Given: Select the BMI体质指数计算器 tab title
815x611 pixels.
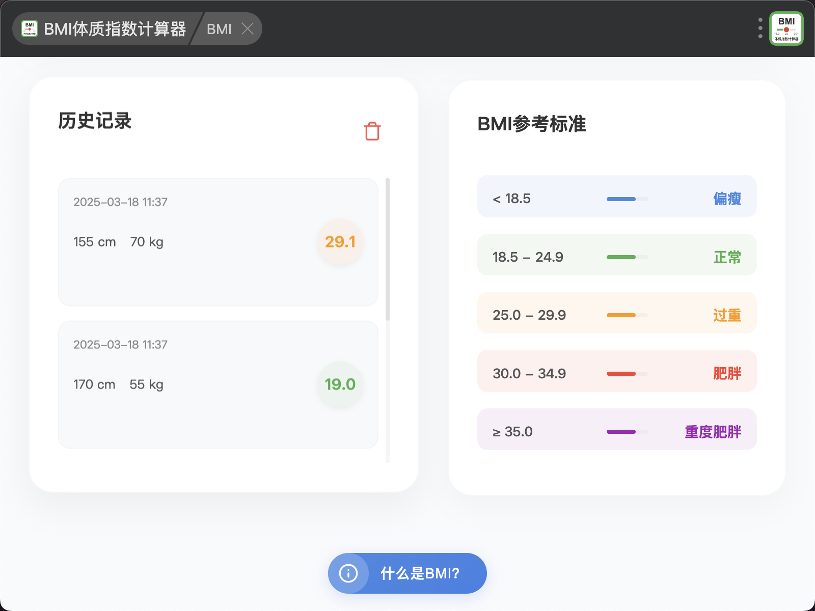Looking at the screenshot, I should point(115,29).
